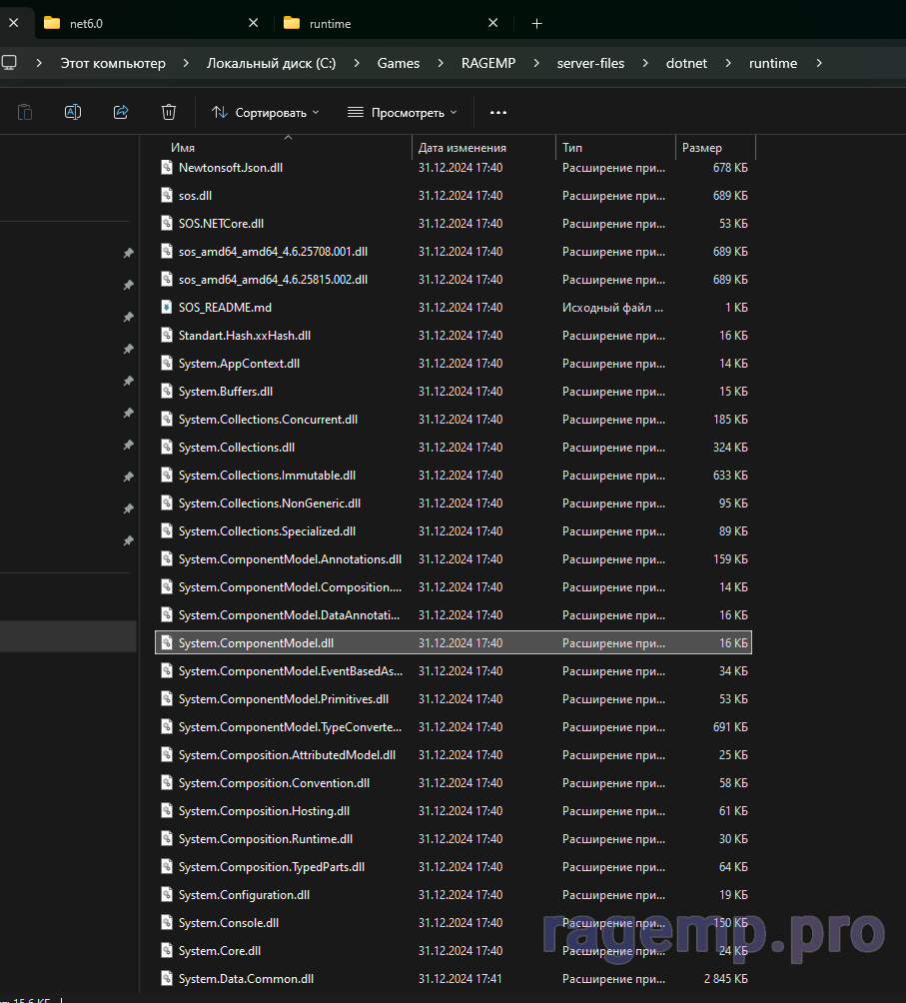This screenshot has height=1003, width=906.
Task: Select the Newtonsoft.Json.dll file
Action: point(230,168)
